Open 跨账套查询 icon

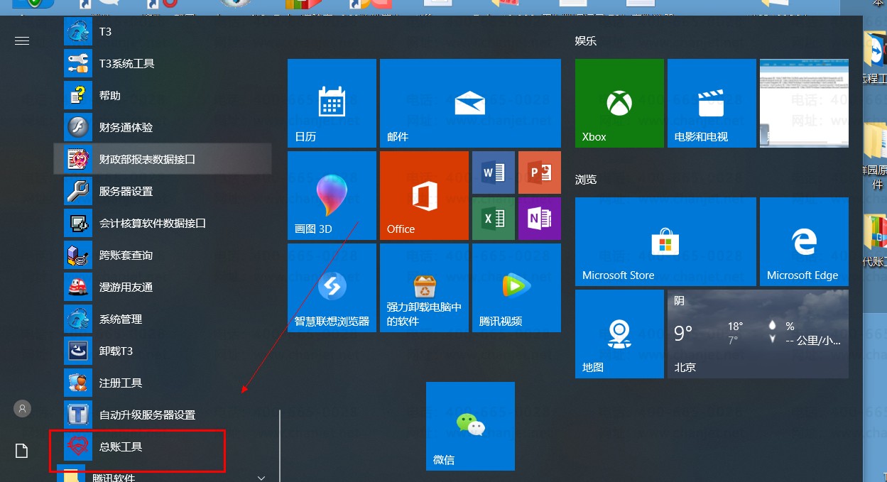click(78, 255)
